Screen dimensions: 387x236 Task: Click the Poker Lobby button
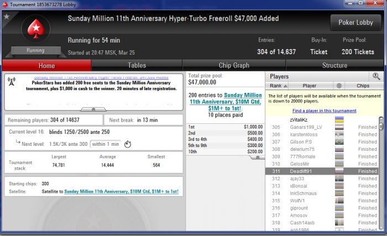355,23
